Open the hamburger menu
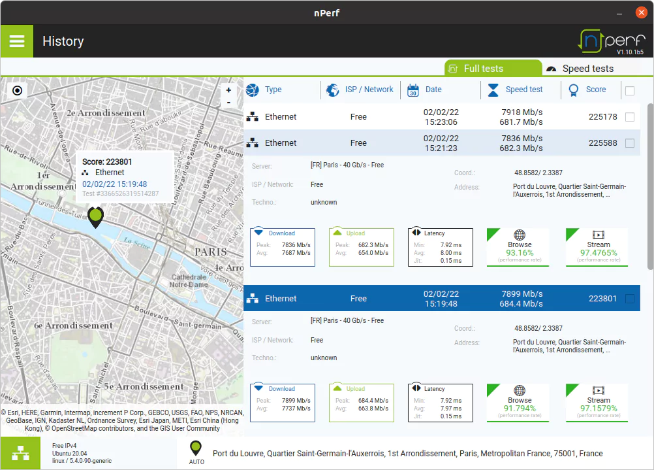654x470 pixels. 17,41
